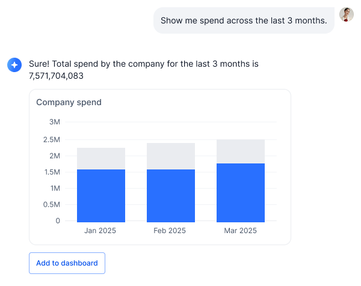This screenshot has width=361, height=286.
Task: Select the blue Jan 2025 bar
Action: click(x=101, y=195)
